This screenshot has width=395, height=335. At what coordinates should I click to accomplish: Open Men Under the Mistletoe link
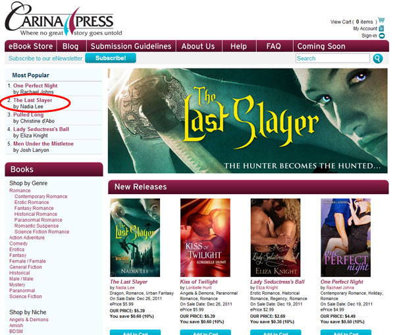point(43,143)
